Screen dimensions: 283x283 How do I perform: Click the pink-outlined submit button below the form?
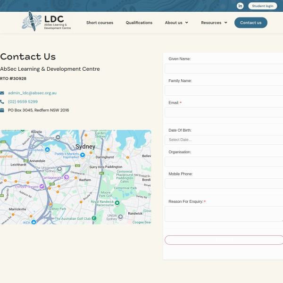224,240
